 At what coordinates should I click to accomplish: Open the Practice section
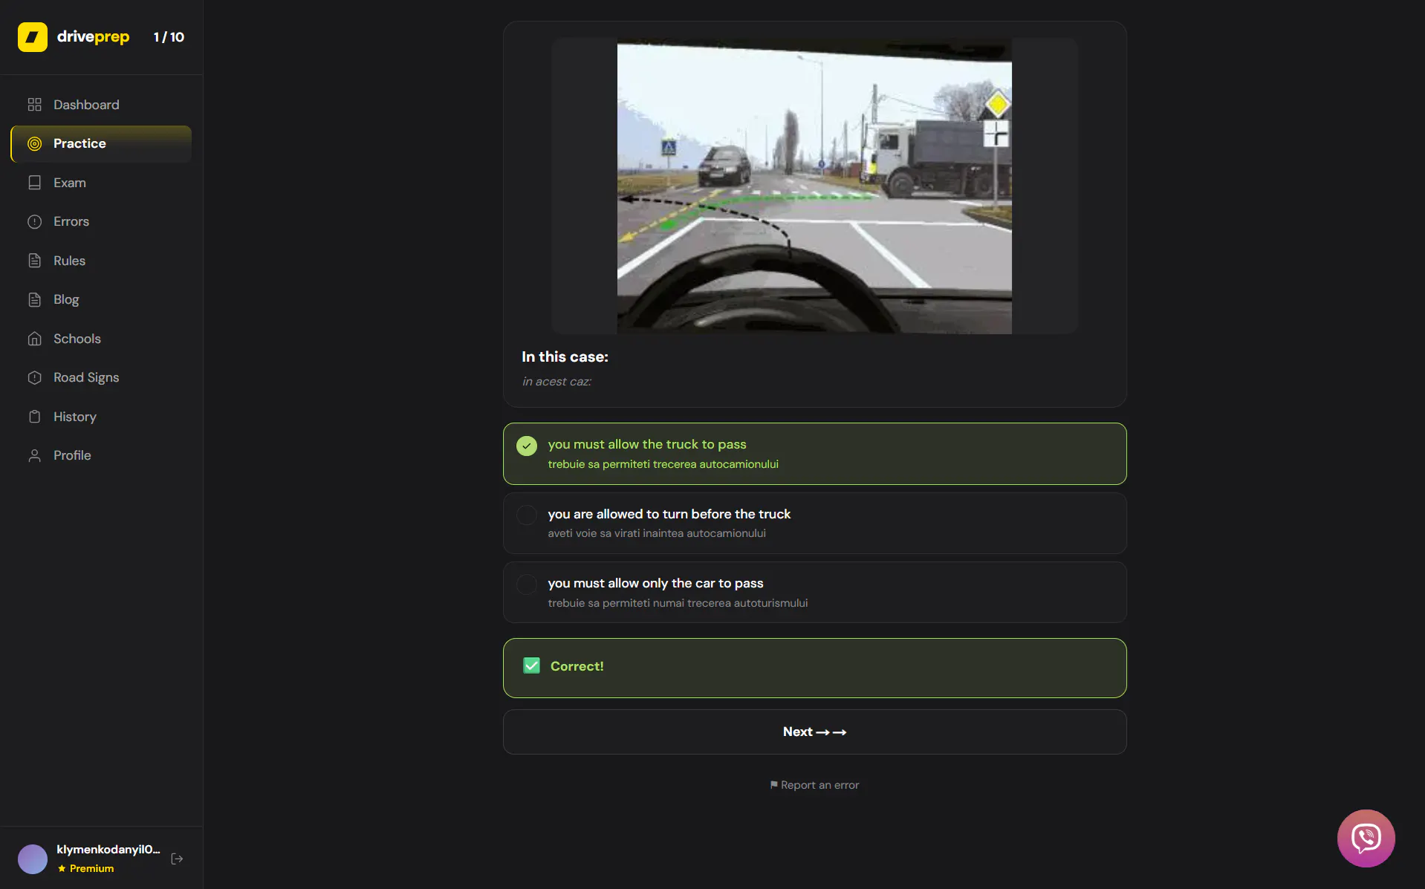click(101, 143)
